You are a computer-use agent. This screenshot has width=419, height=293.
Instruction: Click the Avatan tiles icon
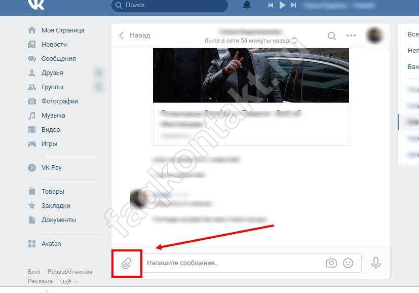tap(32, 243)
